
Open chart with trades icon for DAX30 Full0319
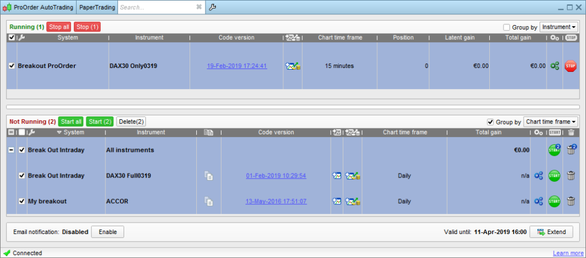[x=353, y=176]
